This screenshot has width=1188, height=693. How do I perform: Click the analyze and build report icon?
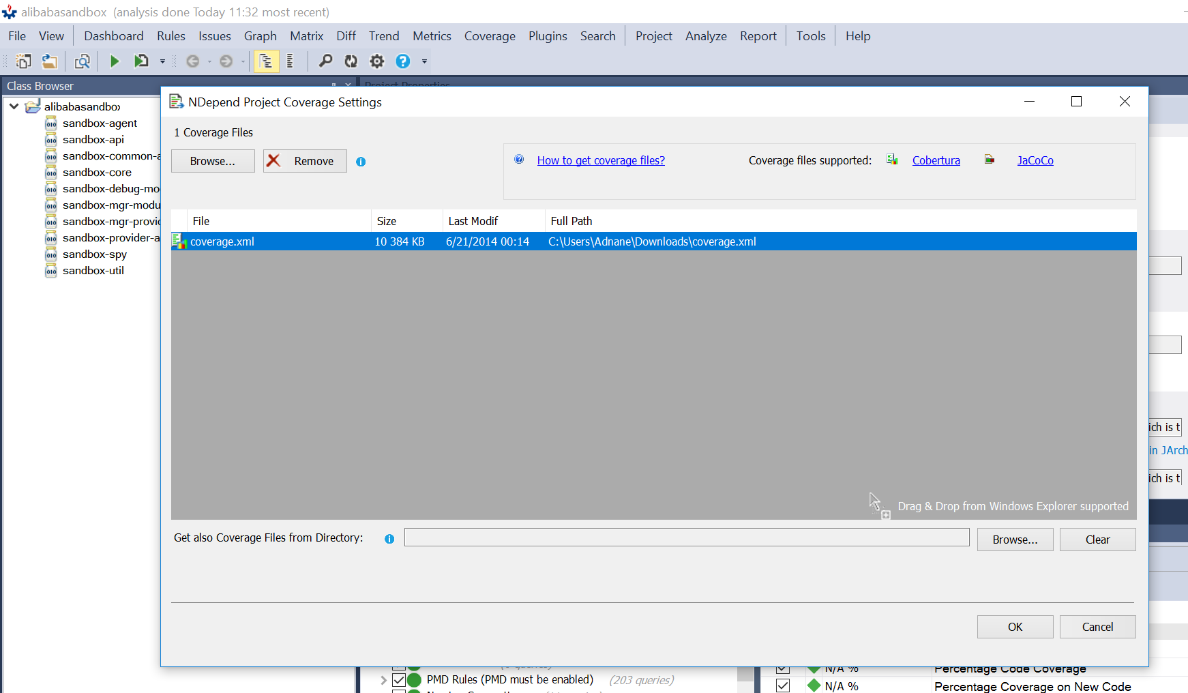pyautogui.click(x=141, y=61)
